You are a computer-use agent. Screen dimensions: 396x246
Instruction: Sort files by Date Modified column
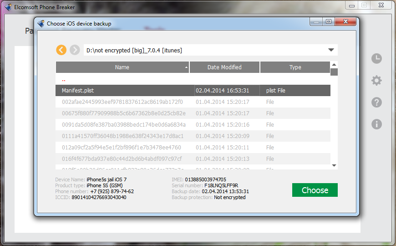pyautogui.click(x=224, y=67)
